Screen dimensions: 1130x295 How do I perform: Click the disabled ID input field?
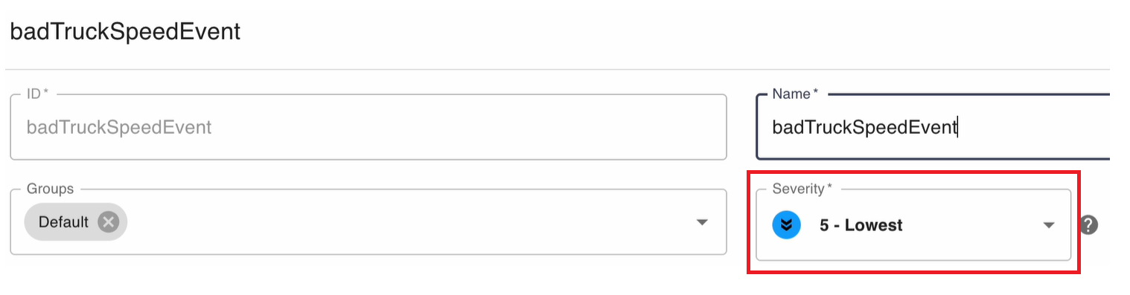368,127
